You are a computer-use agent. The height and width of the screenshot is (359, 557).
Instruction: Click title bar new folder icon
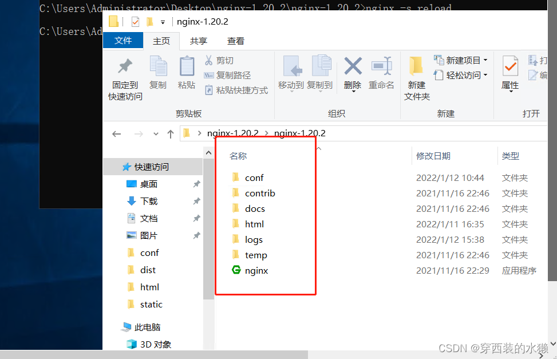pyautogui.click(x=150, y=22)
